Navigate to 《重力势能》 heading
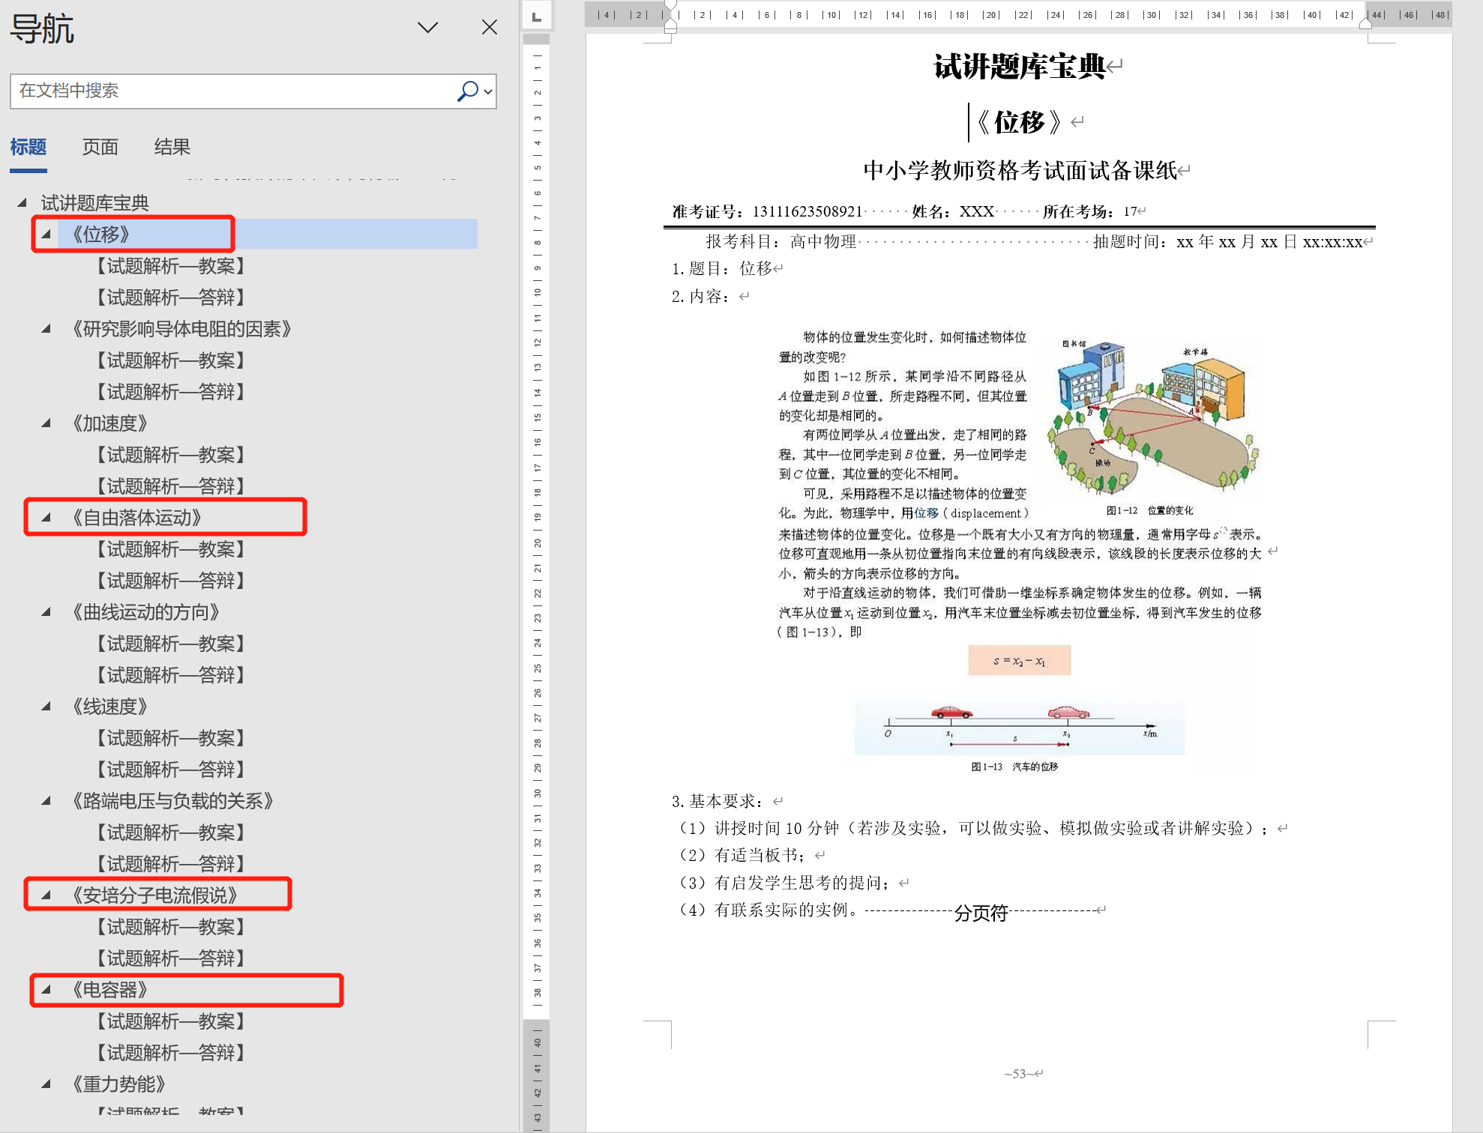Image resolution: width=1483 pixels, height=1133 pixels. [x=118, y=1084]
